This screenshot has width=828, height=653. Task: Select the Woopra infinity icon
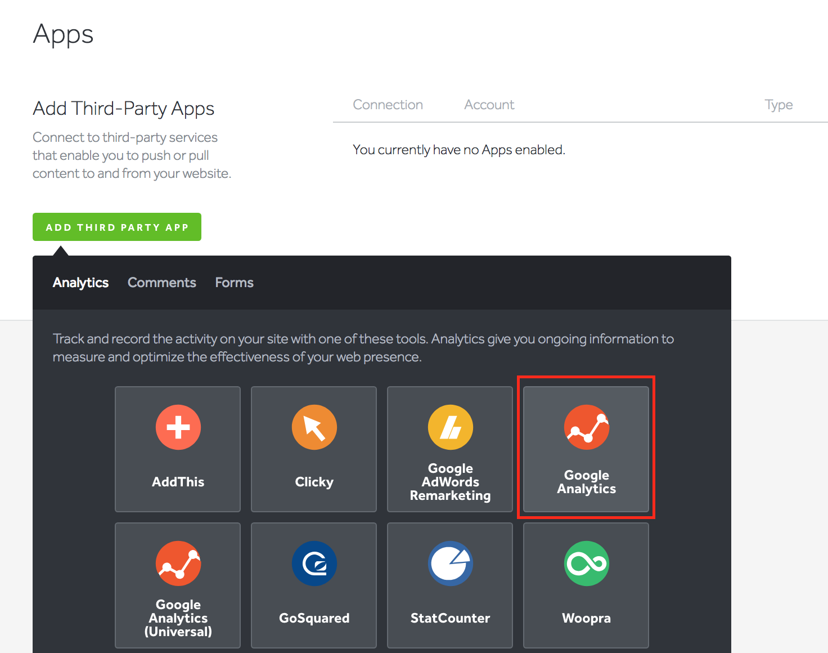point(587,563)
